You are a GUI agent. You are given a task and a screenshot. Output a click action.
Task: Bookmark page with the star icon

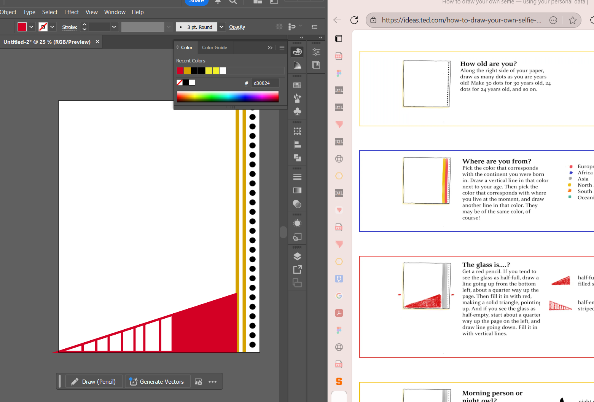click(x=572, y=20)
